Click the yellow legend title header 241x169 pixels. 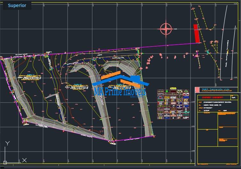click(173, 88)
